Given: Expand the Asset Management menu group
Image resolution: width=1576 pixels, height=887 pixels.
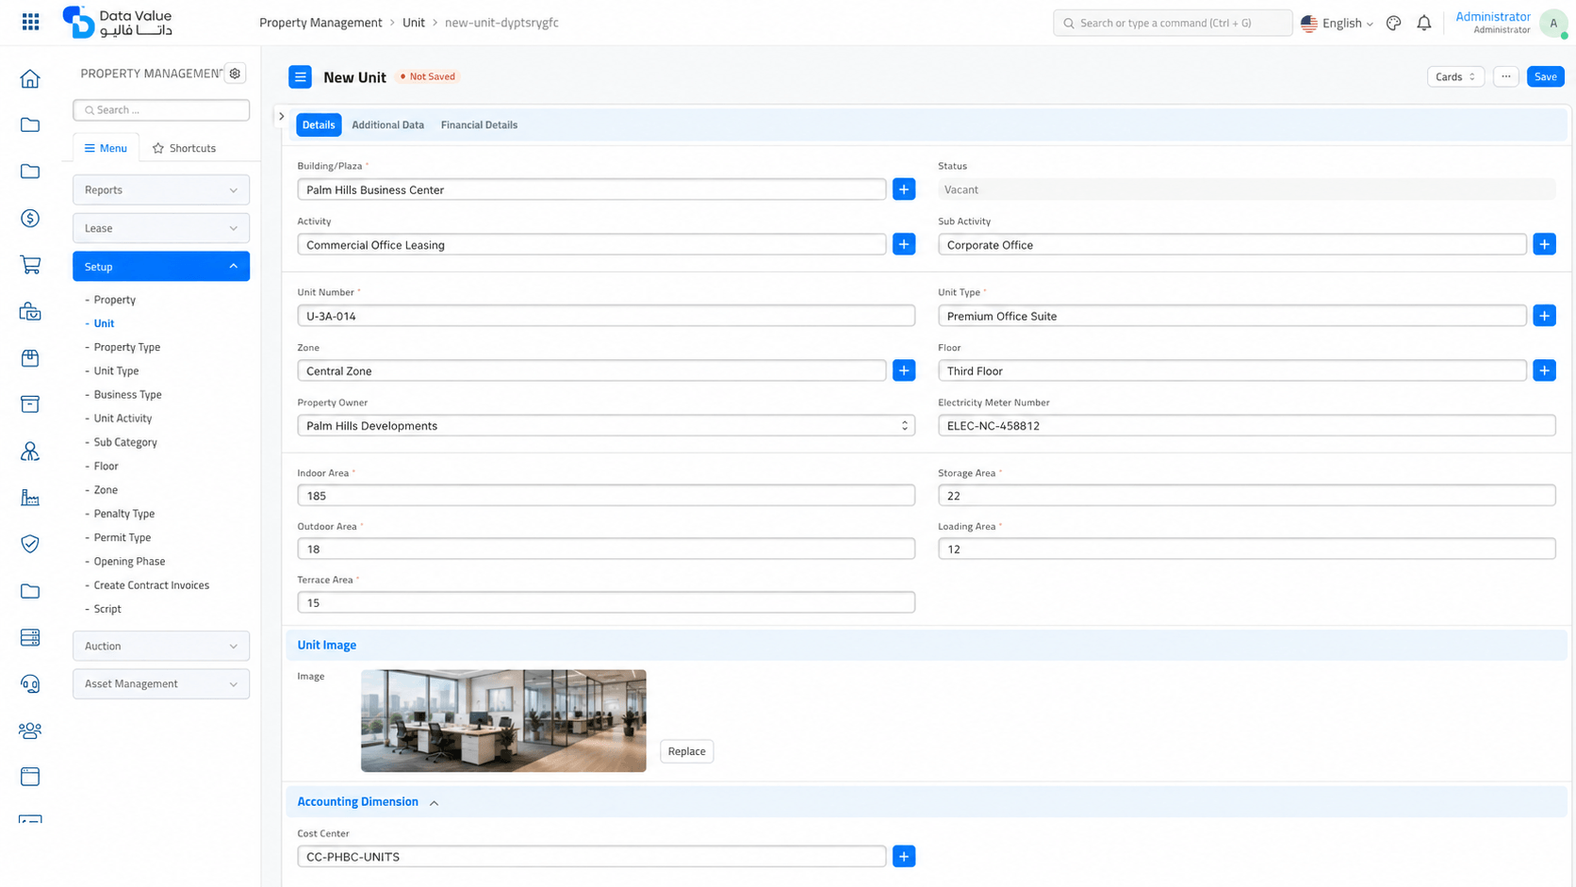Looking at the screenshot, I should [x=161, y=684].
